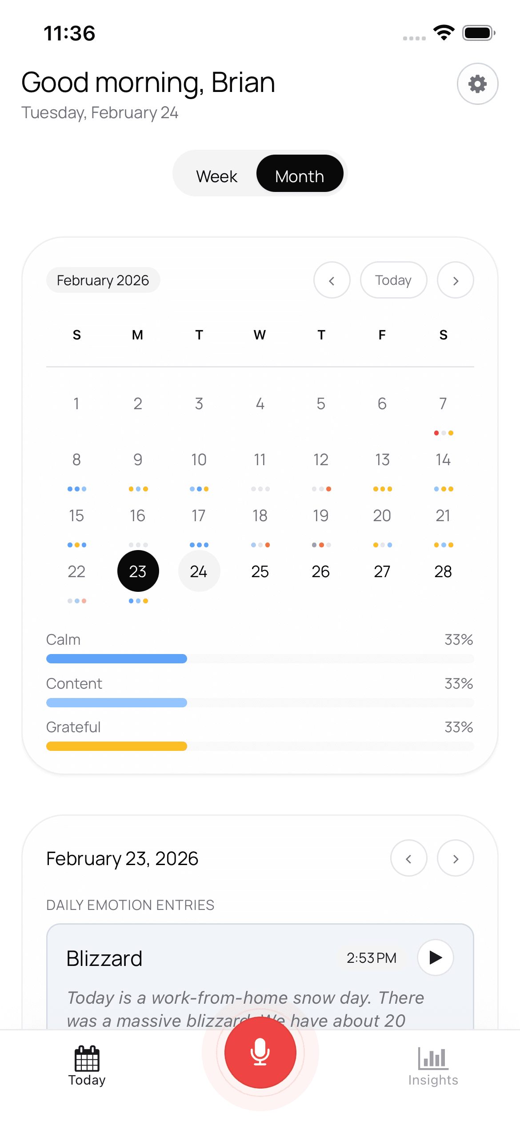The image size is (520, 1125).
Task: Play the Blizzard voice entry
Action: tap(435, 958)
